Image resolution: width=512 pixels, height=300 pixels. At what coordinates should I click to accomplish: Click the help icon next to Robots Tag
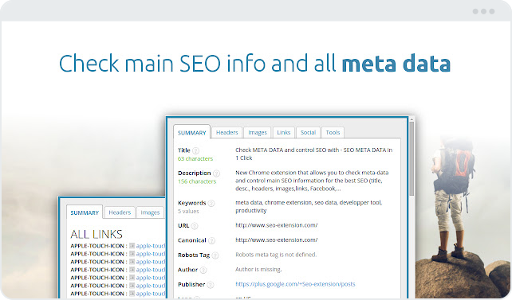coord(215,255)
